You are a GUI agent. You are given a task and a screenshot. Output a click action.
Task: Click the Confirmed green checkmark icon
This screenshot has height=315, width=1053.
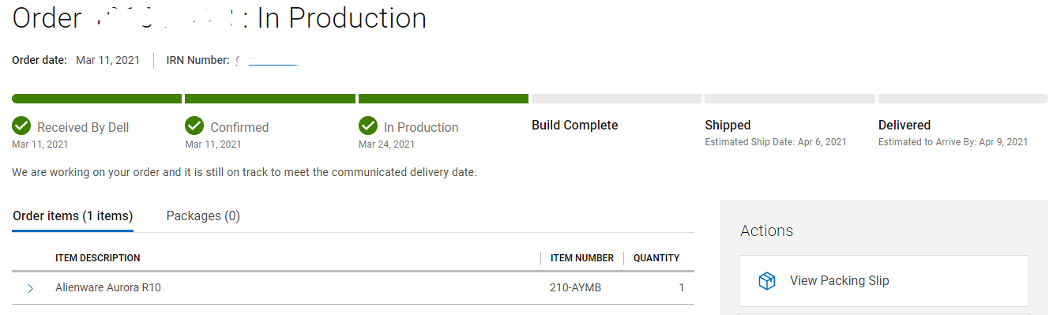pyautogui.click(x=194, y=126)
